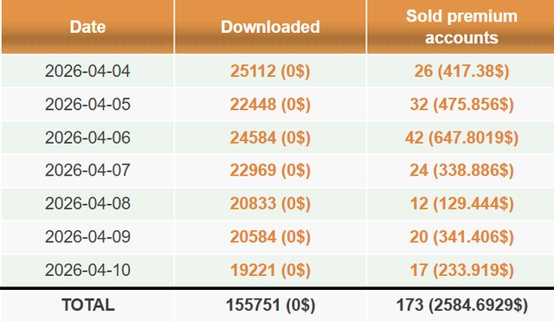
Task: Select the 2026-04-04 date cell
Action: click(x=87, y=71)
